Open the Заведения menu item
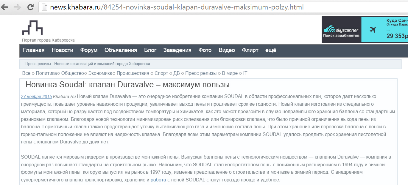408x185 pixels. tap(177, 50)
